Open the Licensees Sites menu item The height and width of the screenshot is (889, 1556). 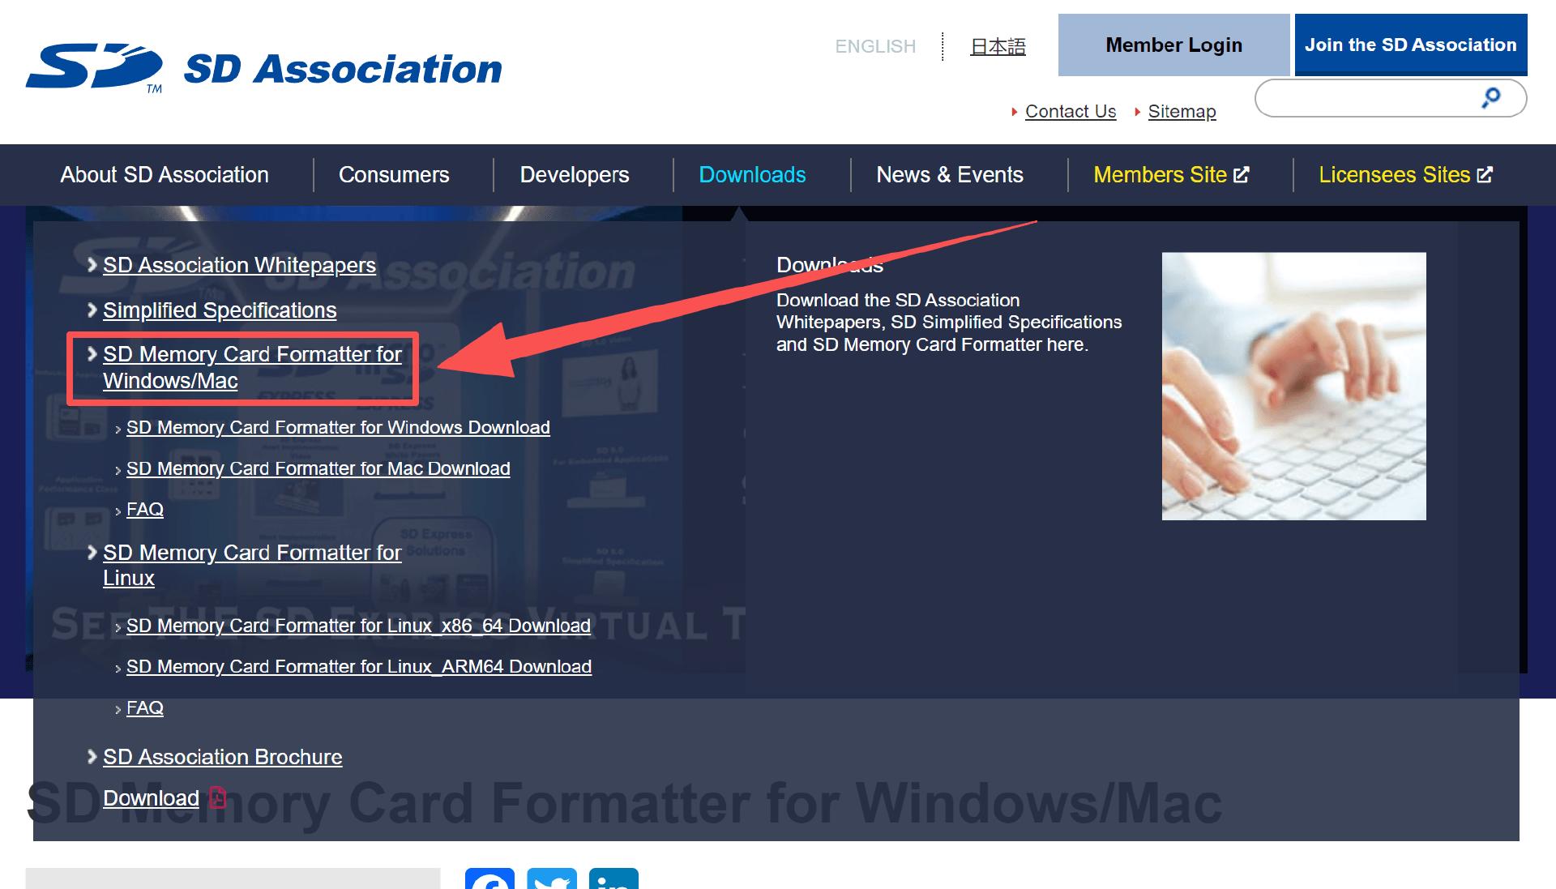[1405, 175]
